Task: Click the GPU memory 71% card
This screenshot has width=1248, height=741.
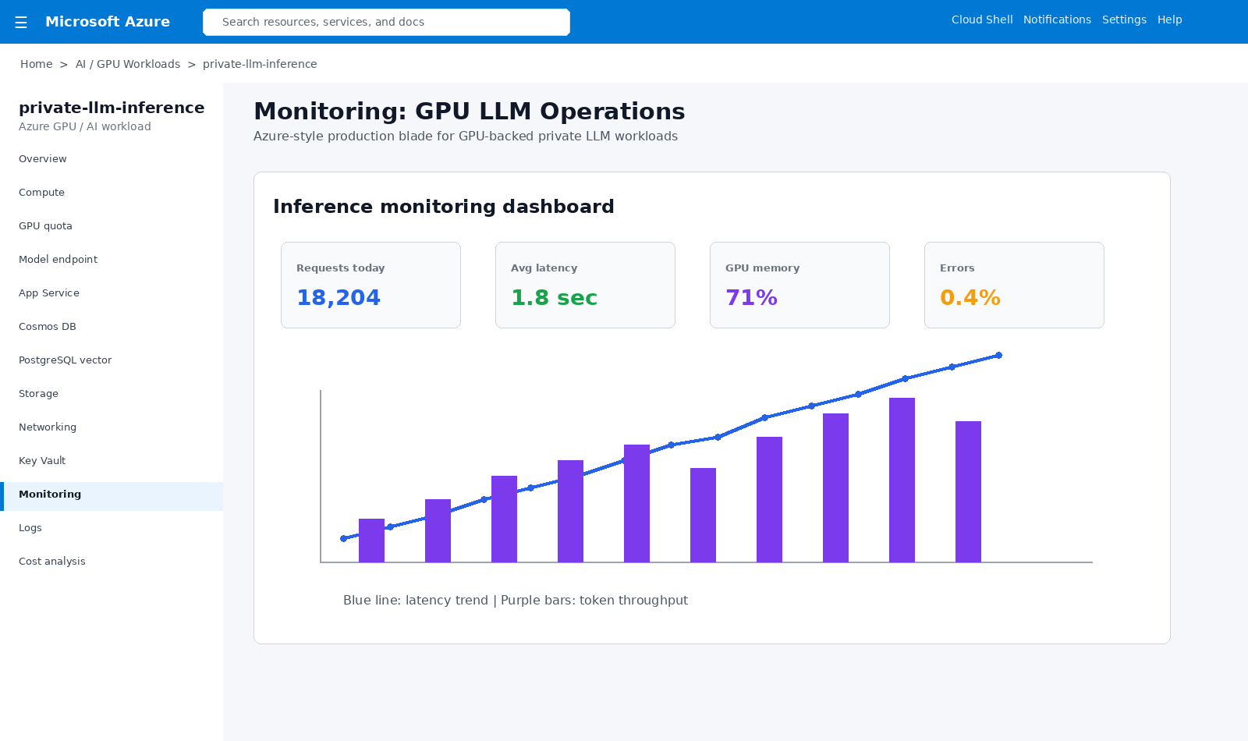Action: [x=799, y=285]
